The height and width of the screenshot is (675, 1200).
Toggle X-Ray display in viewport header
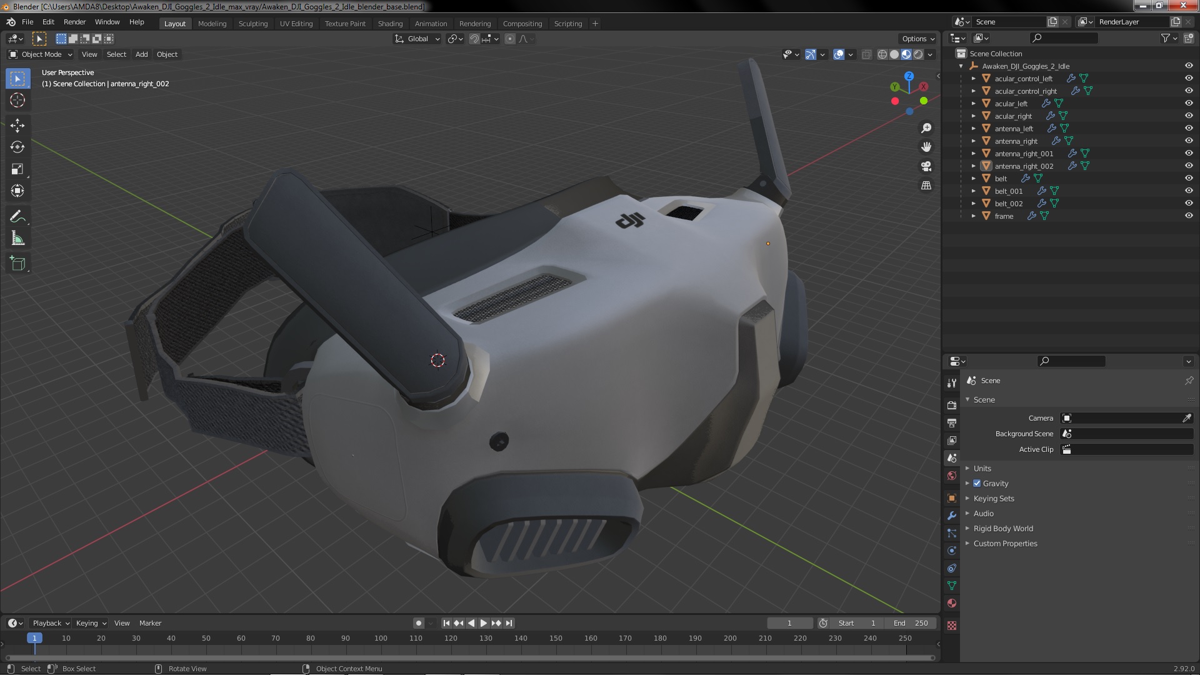pyautogui.click(x=866, y=54)
